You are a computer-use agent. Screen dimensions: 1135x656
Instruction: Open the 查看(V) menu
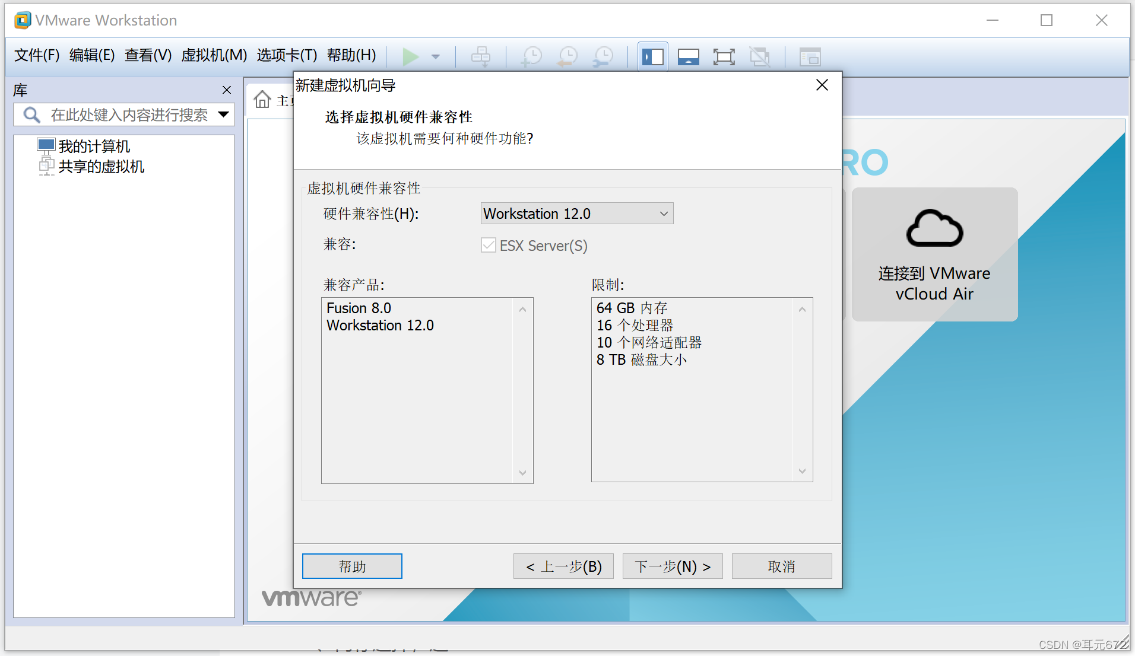[148, 55]
